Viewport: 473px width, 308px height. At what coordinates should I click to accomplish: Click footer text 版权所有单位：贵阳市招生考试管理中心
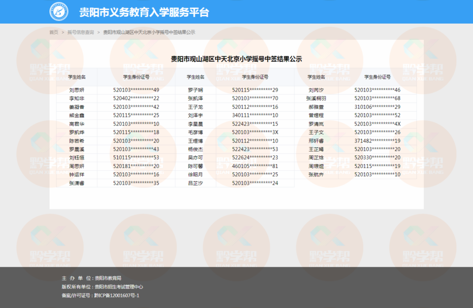(102, 287)
